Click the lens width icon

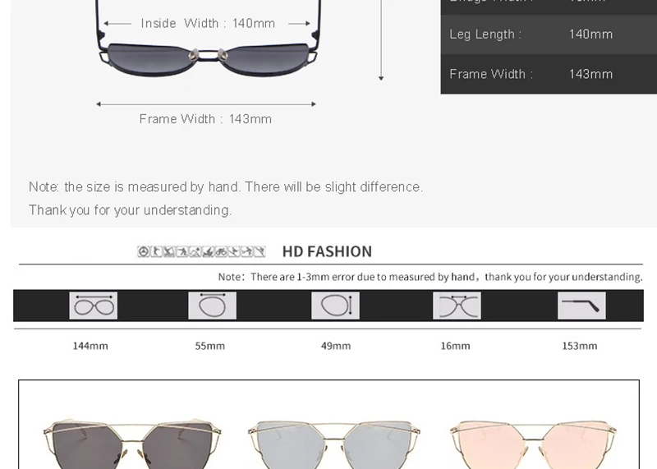212,306
